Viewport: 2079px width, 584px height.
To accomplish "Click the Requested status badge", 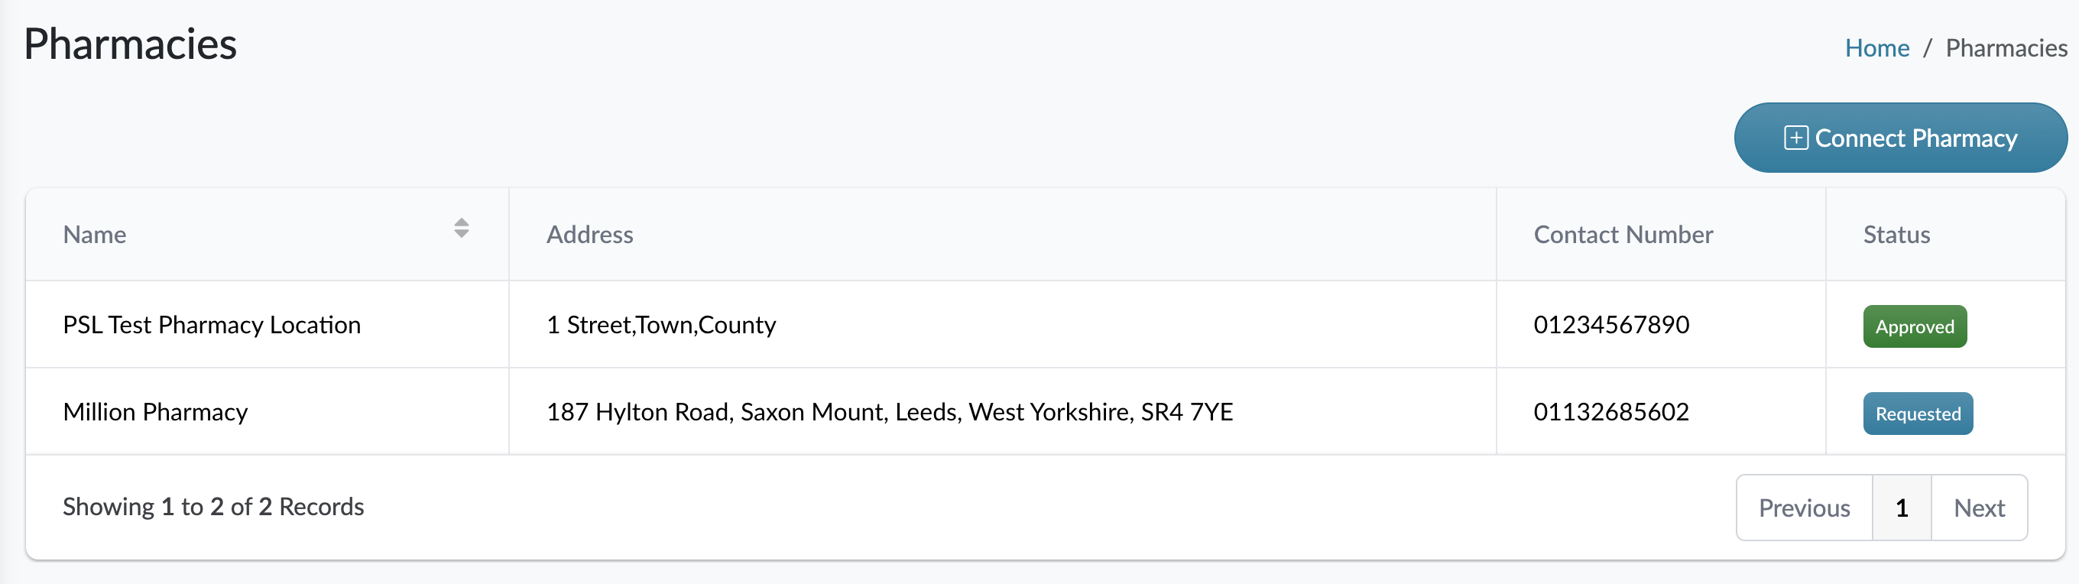I will click(x=1917, y=414).
